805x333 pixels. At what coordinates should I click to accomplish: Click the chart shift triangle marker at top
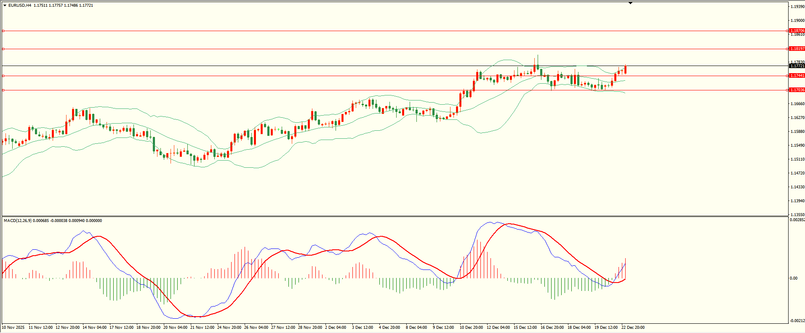pos(630,3)
